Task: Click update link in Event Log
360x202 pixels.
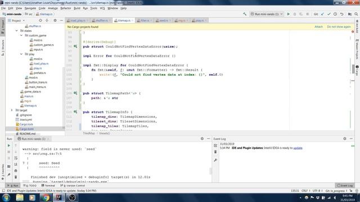Action: (298, 148)
